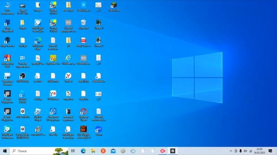
Task: Open the notification center icon
Action: pos(270,151)
